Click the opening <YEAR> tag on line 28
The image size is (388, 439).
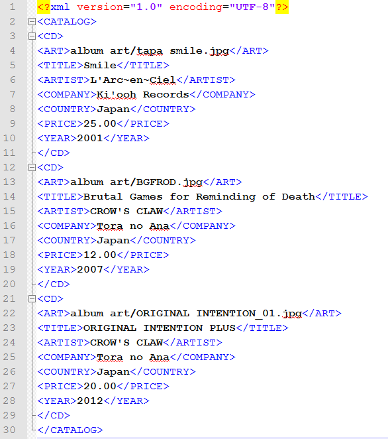pos(57,401)
